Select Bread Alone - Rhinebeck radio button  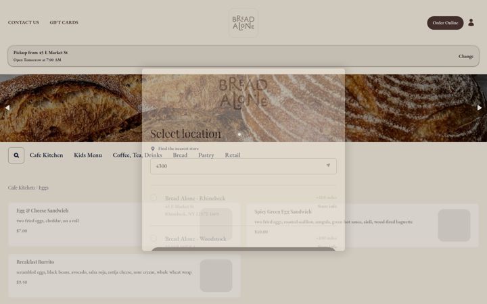pyautogui.click(x=154, y=198)
